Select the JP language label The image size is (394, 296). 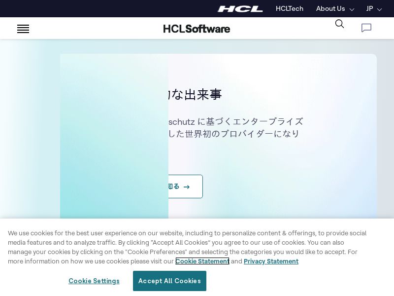coord(369,9)
